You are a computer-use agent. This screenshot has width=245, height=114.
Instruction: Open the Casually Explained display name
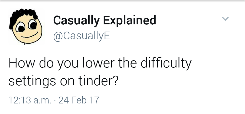(x=104, y=20)
